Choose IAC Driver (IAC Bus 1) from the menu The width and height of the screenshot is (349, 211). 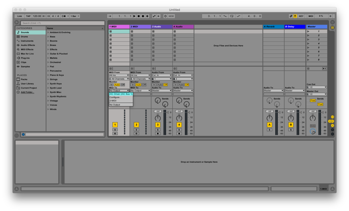[x=120, y=94]
